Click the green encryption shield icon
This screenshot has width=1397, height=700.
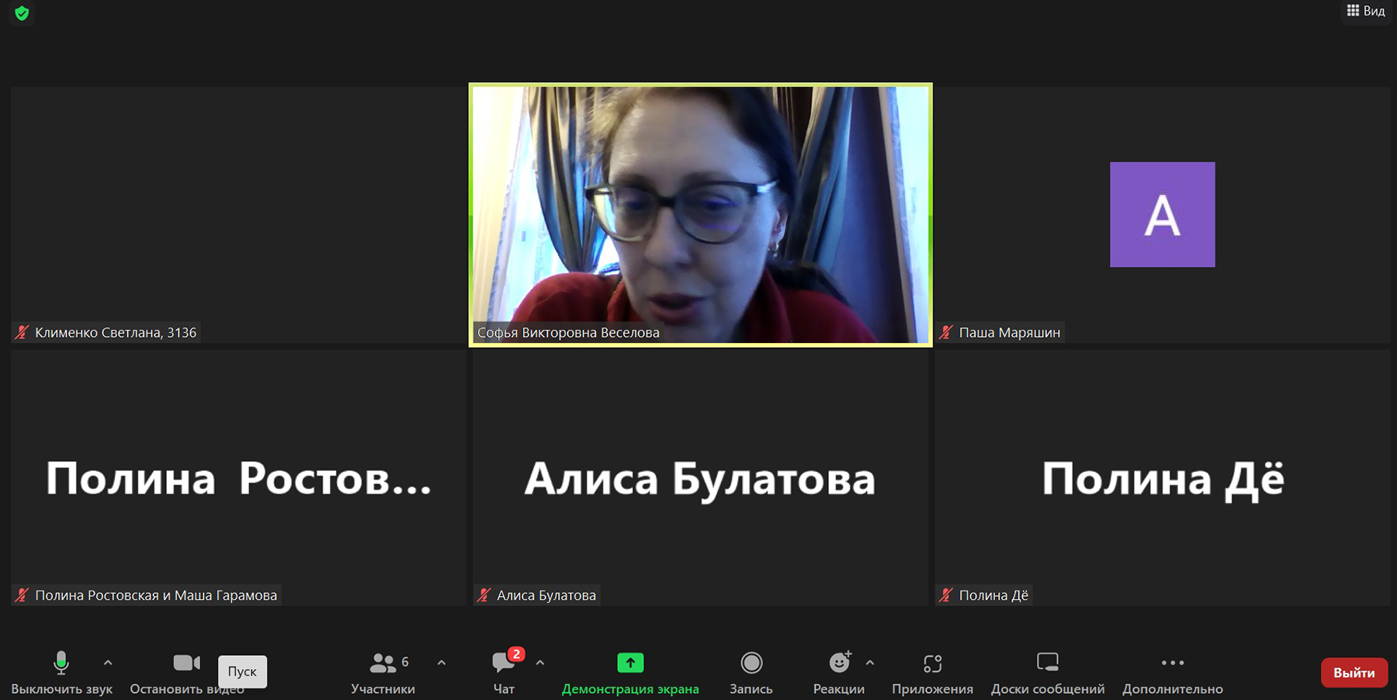pyautogui.click(x=22, y=13)
